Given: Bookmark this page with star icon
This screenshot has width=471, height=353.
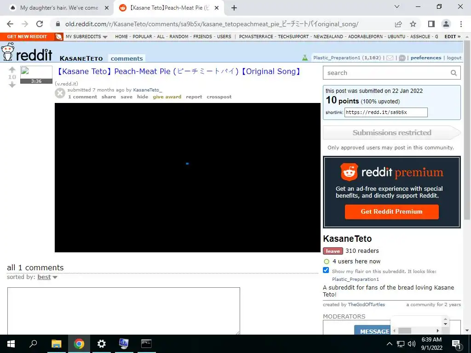Looking at the screenshot, I should [413, 24].
